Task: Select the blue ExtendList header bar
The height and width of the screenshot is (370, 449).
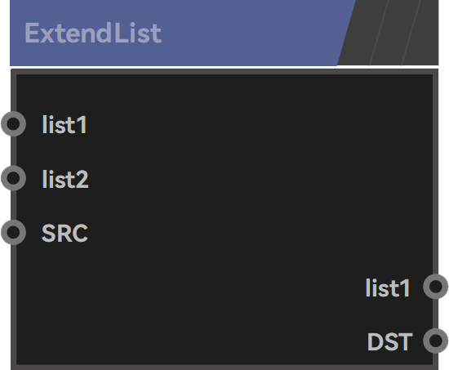Action: [x=177, y=33]
